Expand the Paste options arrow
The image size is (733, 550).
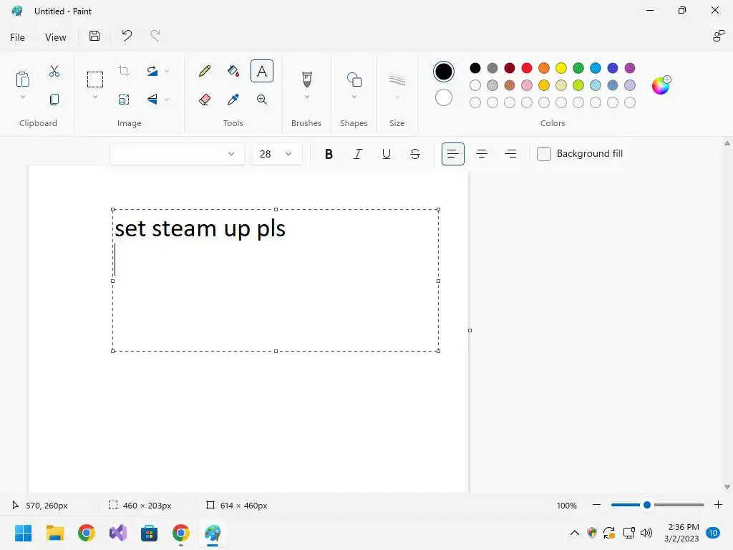point(22,97)
